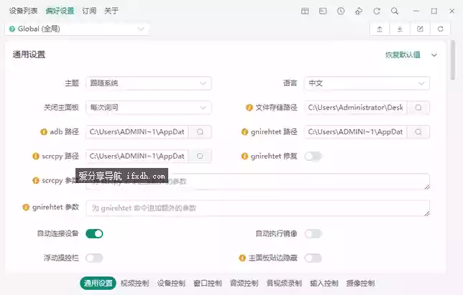Viewport: 463px width, 295px height.
Task: Click info icon beside scrcpy 参数
Action: 36,180
